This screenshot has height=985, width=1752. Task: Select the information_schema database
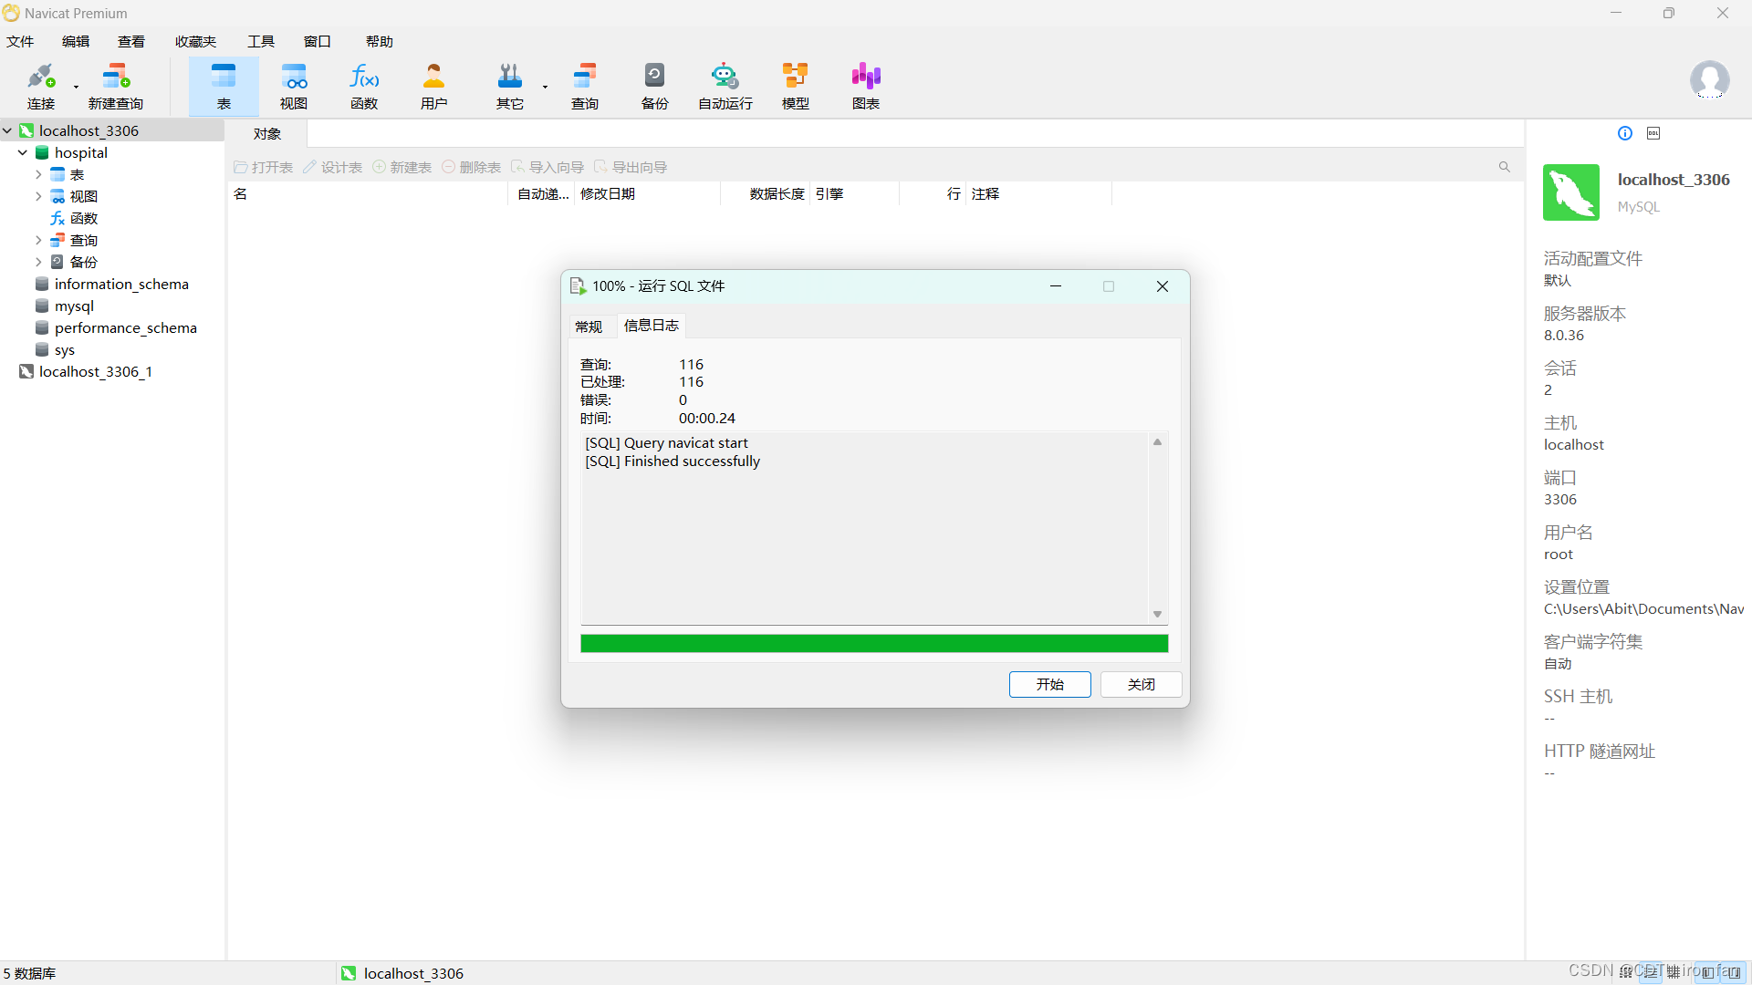[120, 284]
